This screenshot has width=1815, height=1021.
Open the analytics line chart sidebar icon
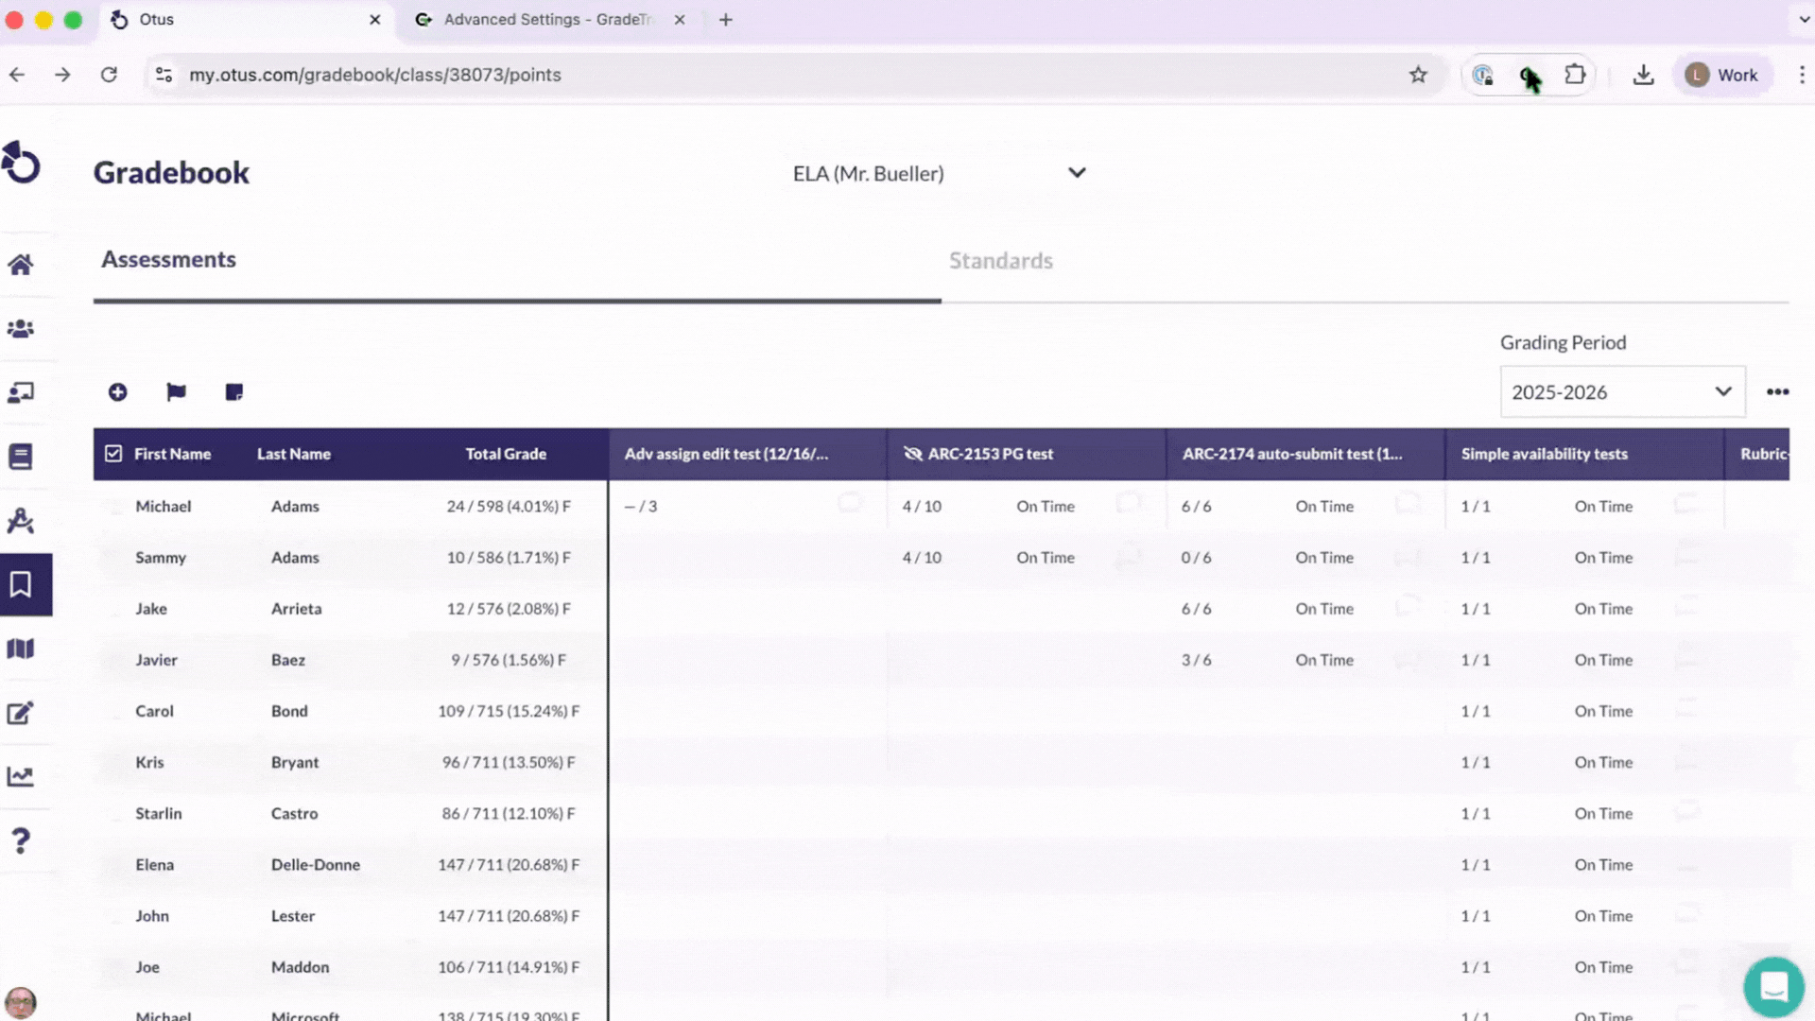(21, 777)
